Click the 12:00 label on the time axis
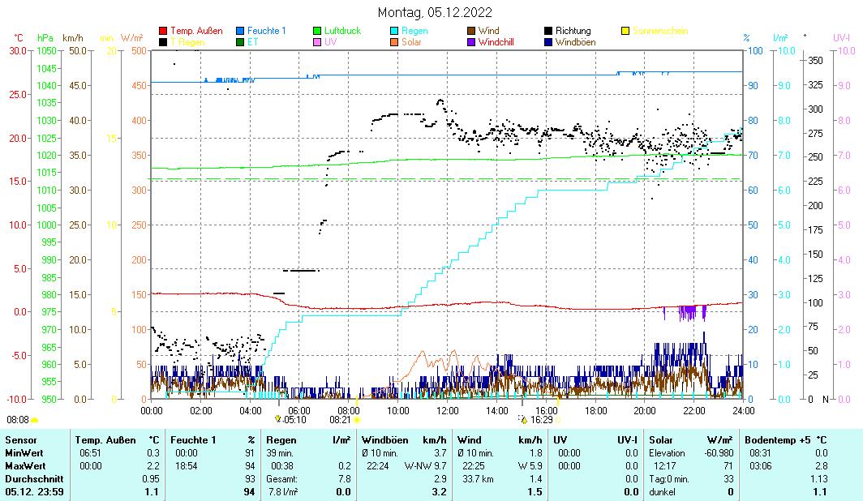Viewport: 863px width, 501px height. coord(448,410)
